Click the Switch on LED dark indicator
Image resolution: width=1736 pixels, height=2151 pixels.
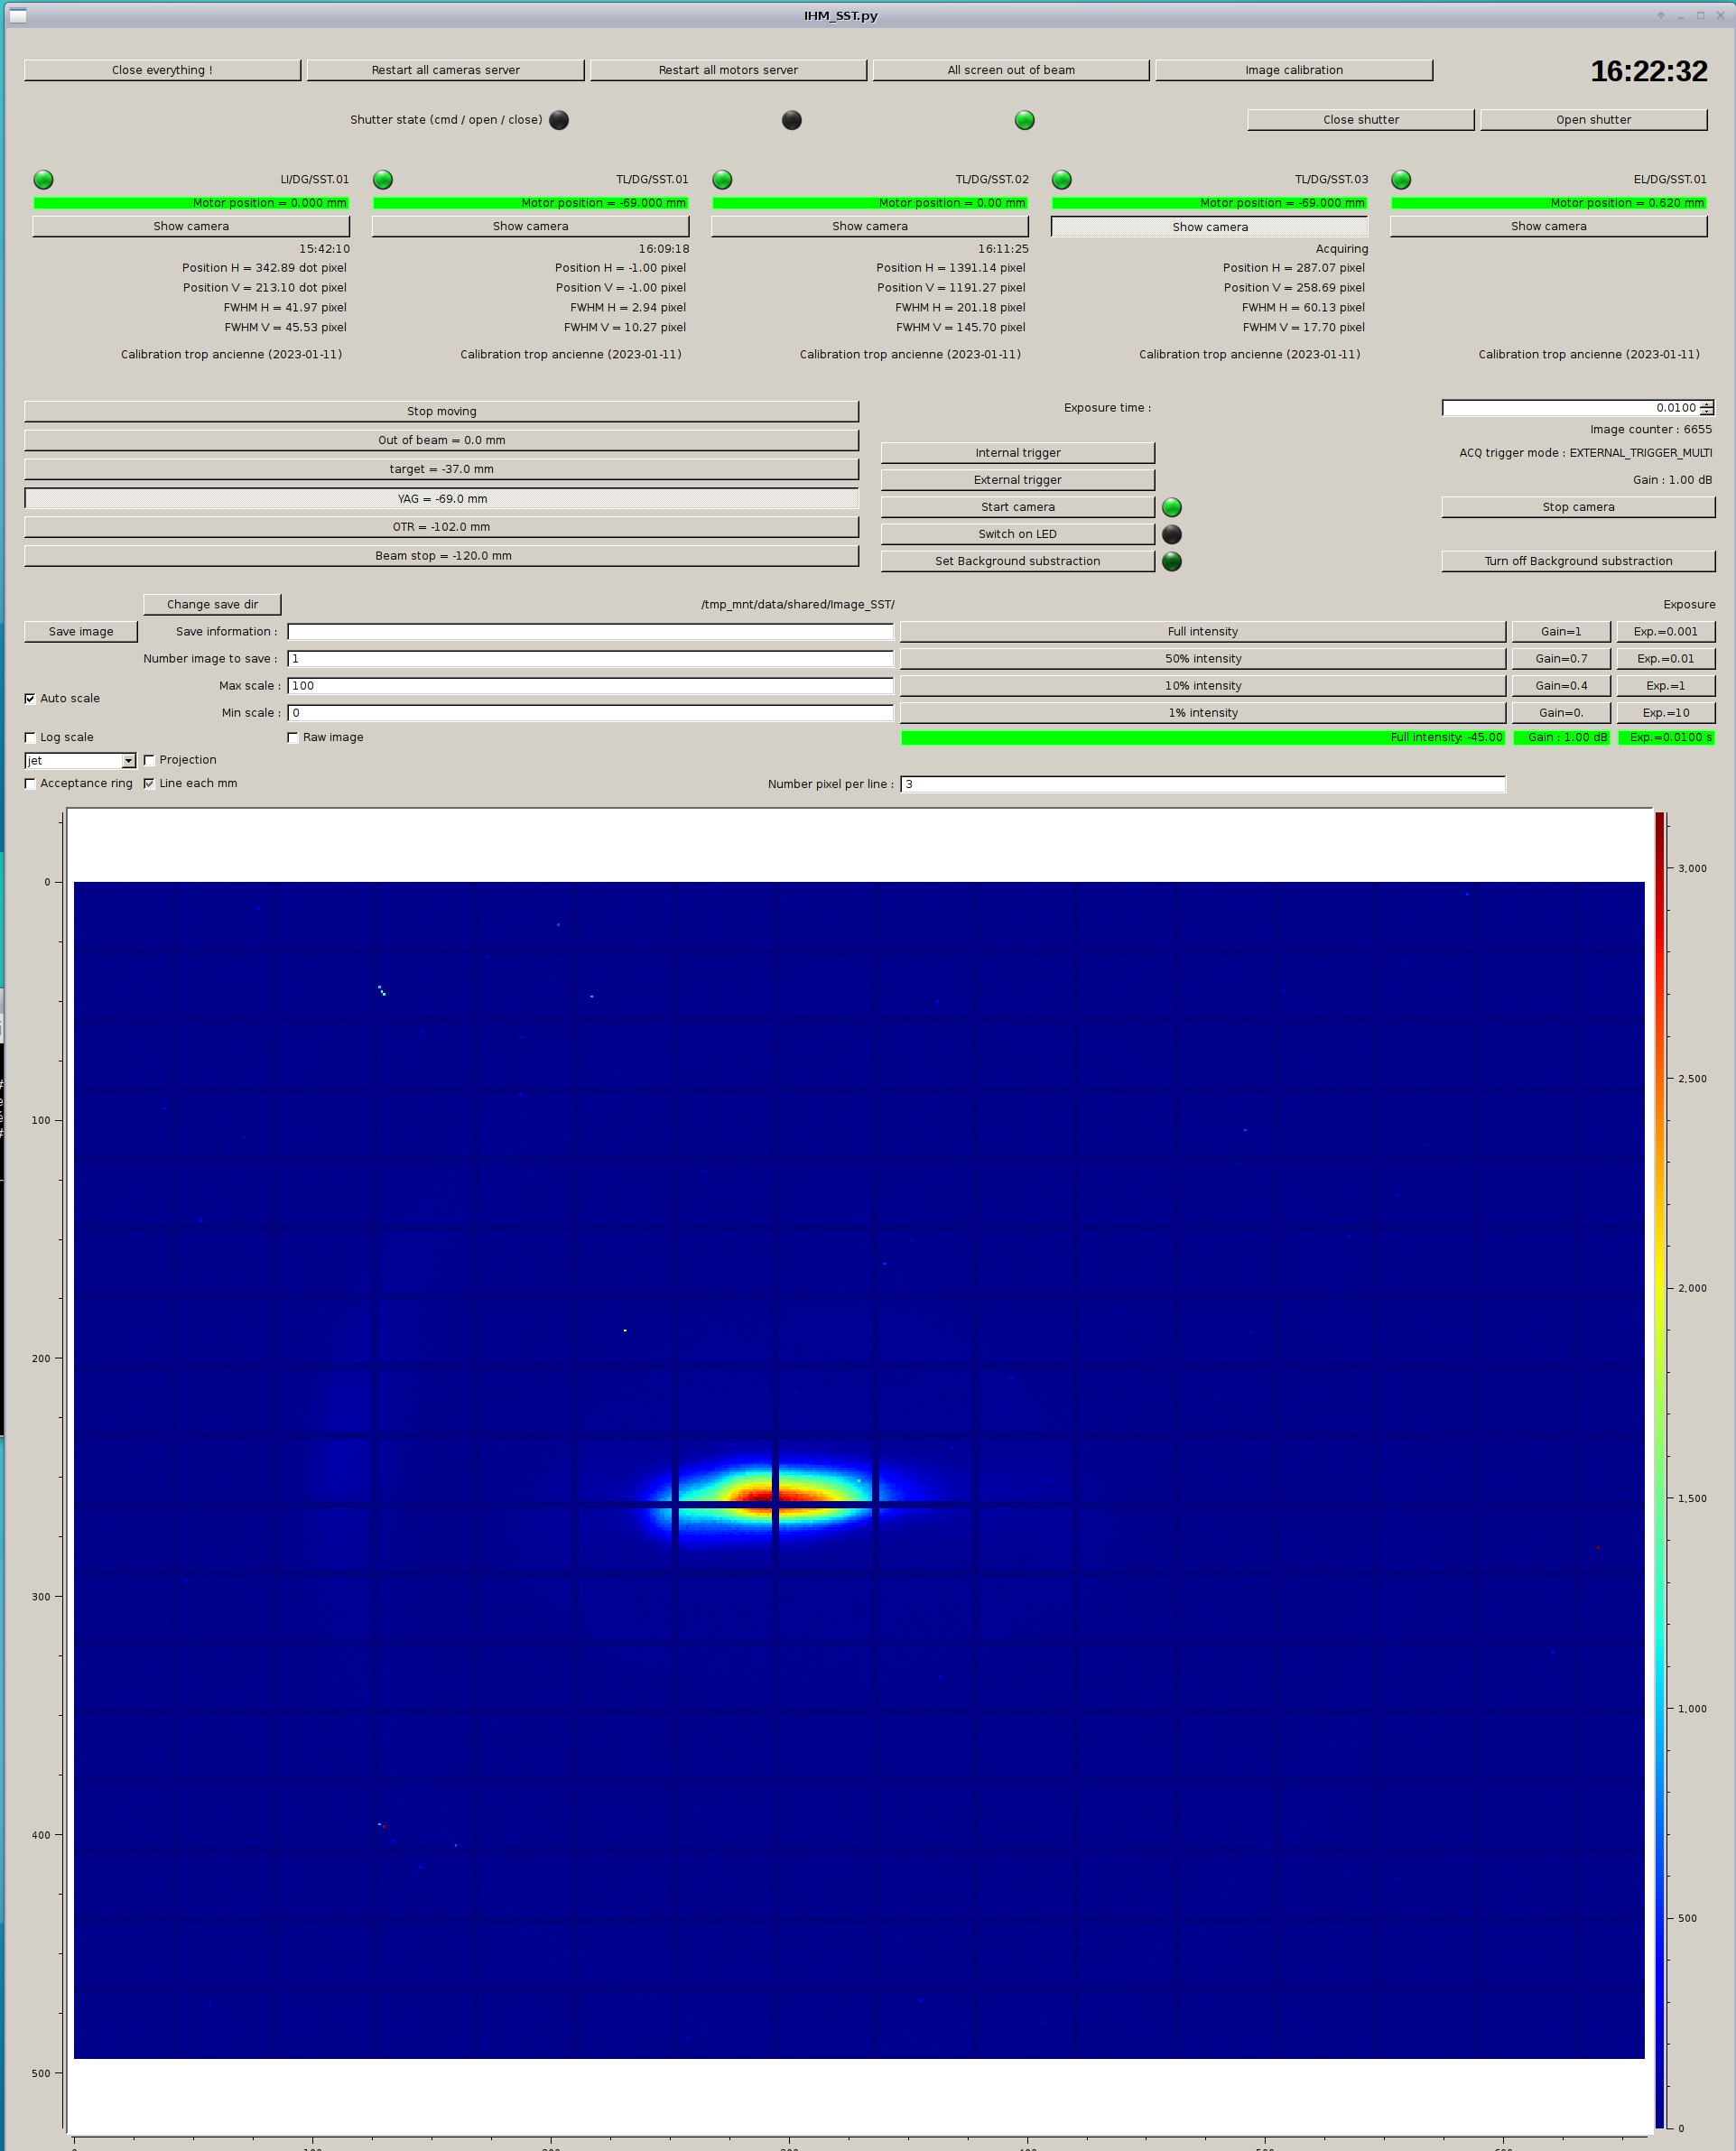[x=1172, y=534]
